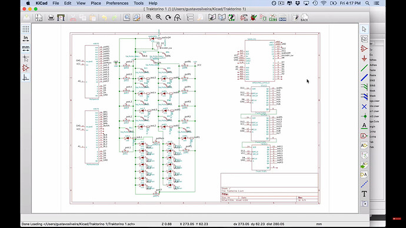The height and width of the screenshot is (228, 406).
Task: Open the Place menu
Action: [x=95, y=3]
